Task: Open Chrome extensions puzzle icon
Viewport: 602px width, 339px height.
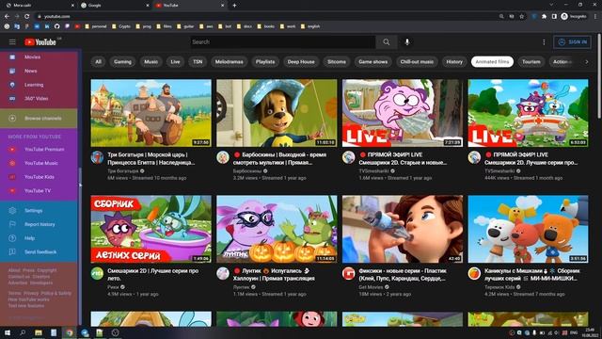Action: point(544,16)
